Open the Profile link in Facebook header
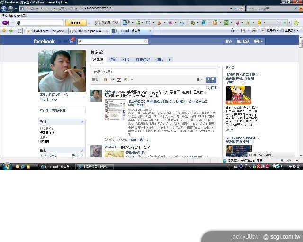This screenshot has width=303, height=242. coord(243,41)
